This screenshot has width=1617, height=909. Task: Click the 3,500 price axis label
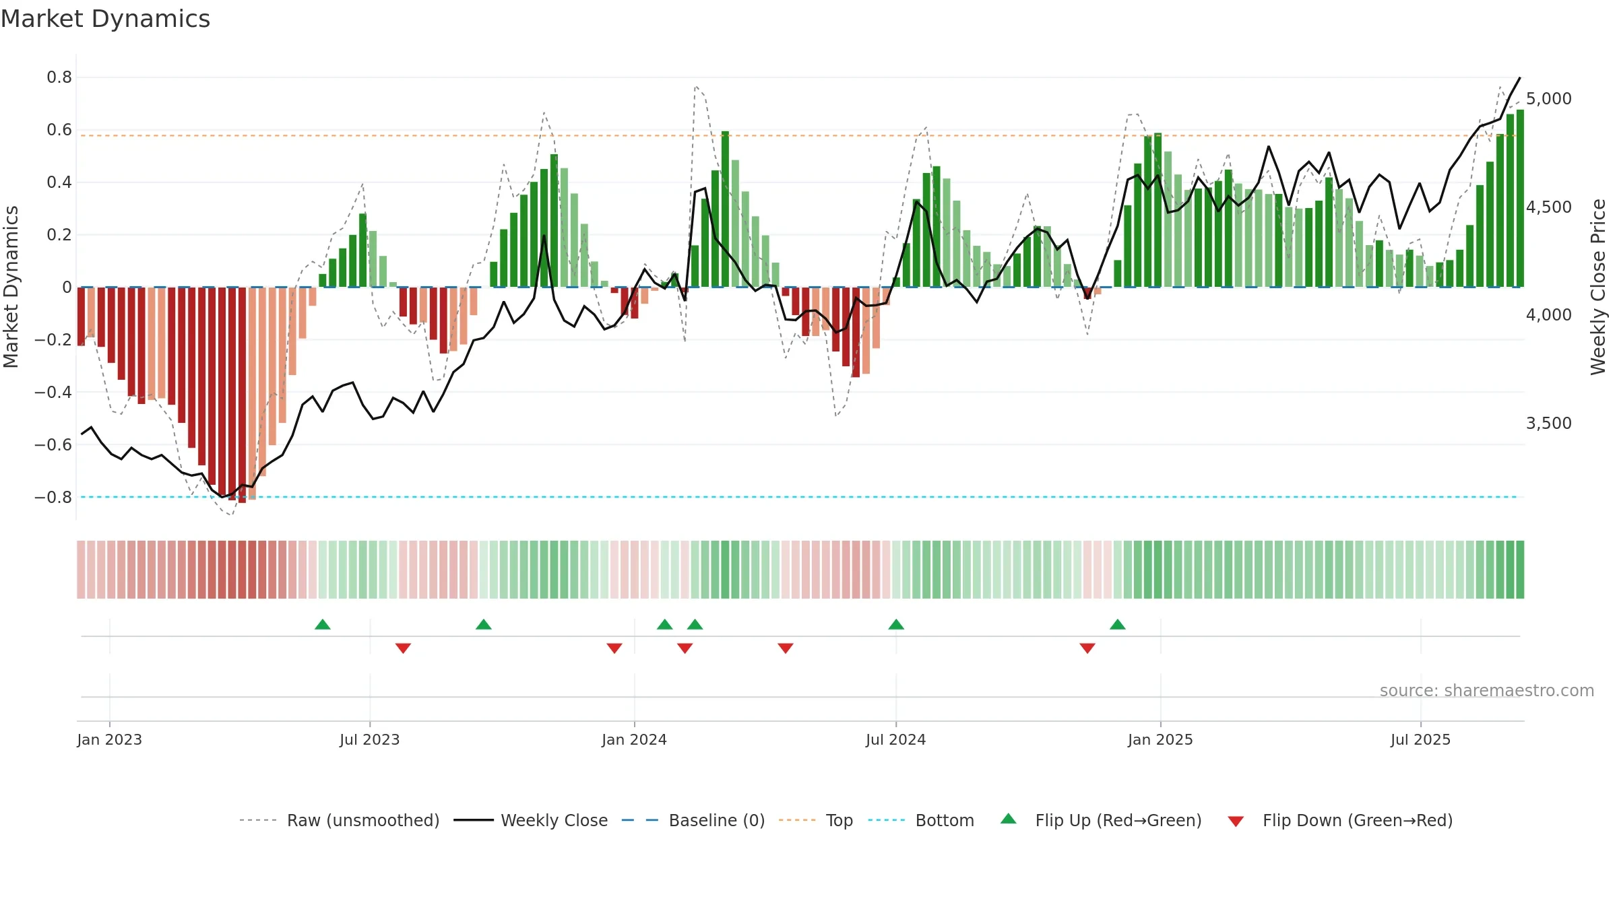[1549, 423]
